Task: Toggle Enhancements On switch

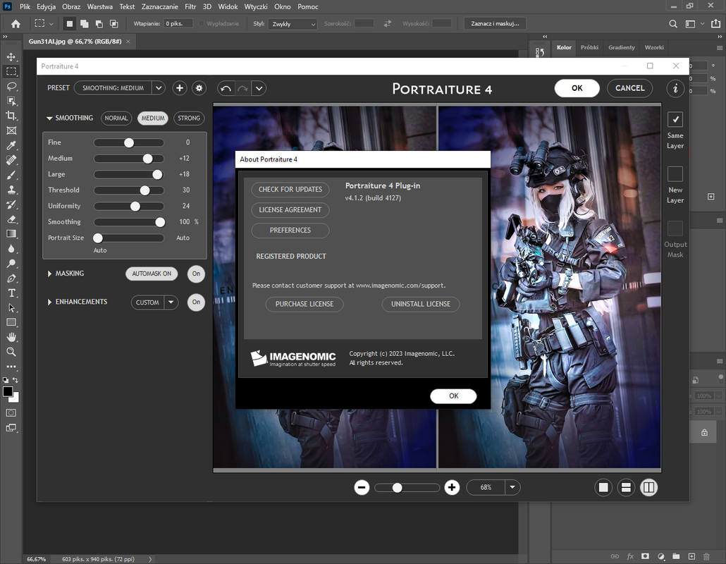Action: (197, 302)
